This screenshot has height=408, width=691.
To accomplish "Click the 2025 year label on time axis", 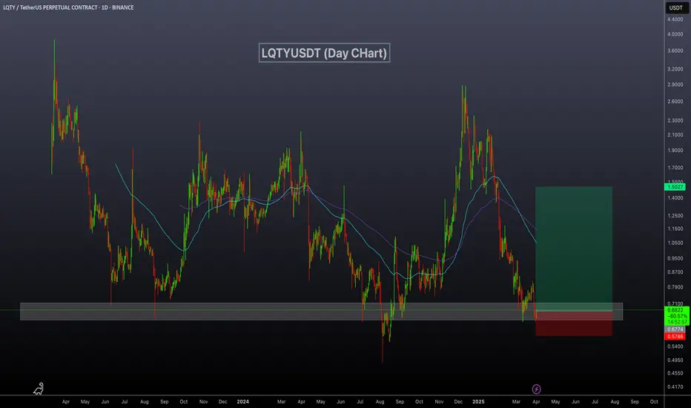I will [478, 402].
